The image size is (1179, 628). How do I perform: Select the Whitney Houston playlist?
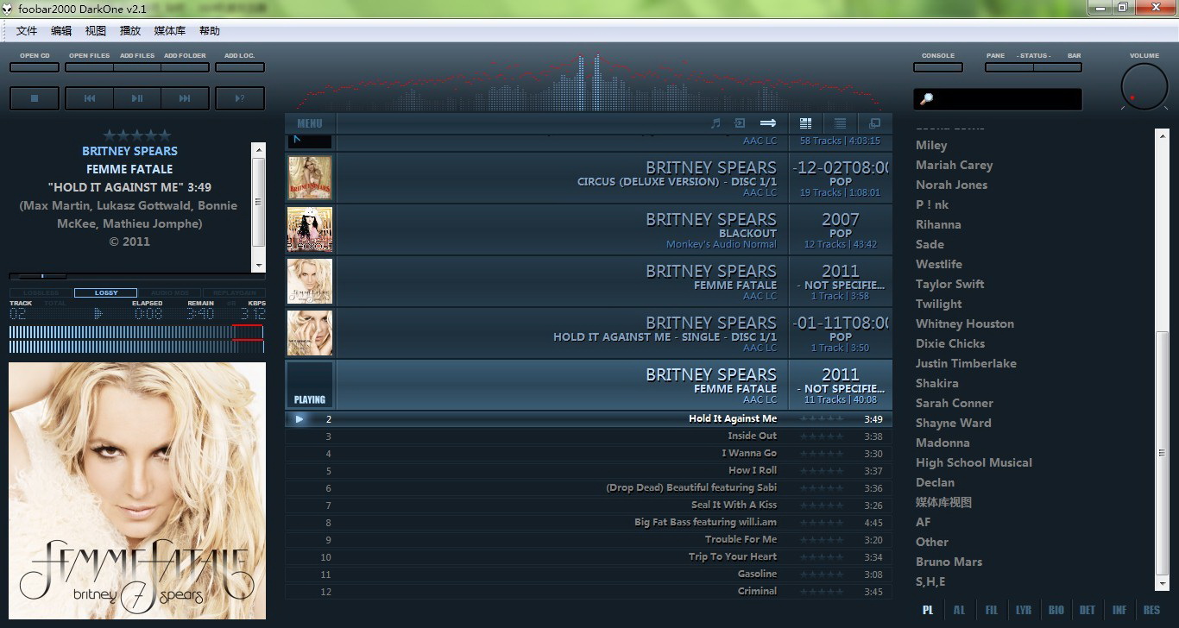(965, 323)
